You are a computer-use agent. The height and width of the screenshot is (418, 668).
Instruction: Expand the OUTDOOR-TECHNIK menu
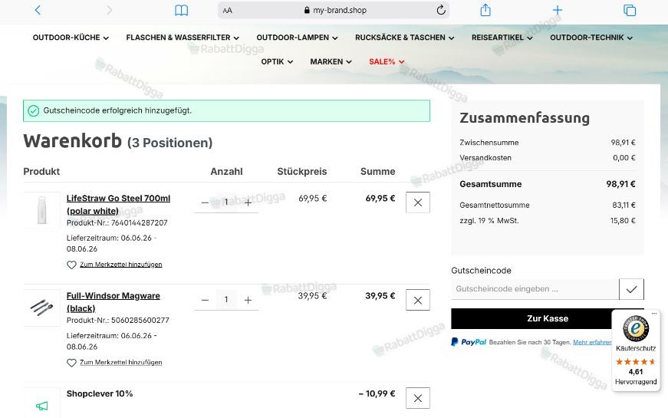tap(591, 38)
